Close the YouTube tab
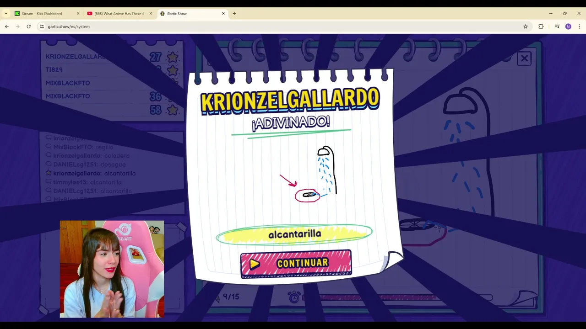Image resolution: width=586 pixels, height=329 pixels. click(x=151, y=14)
